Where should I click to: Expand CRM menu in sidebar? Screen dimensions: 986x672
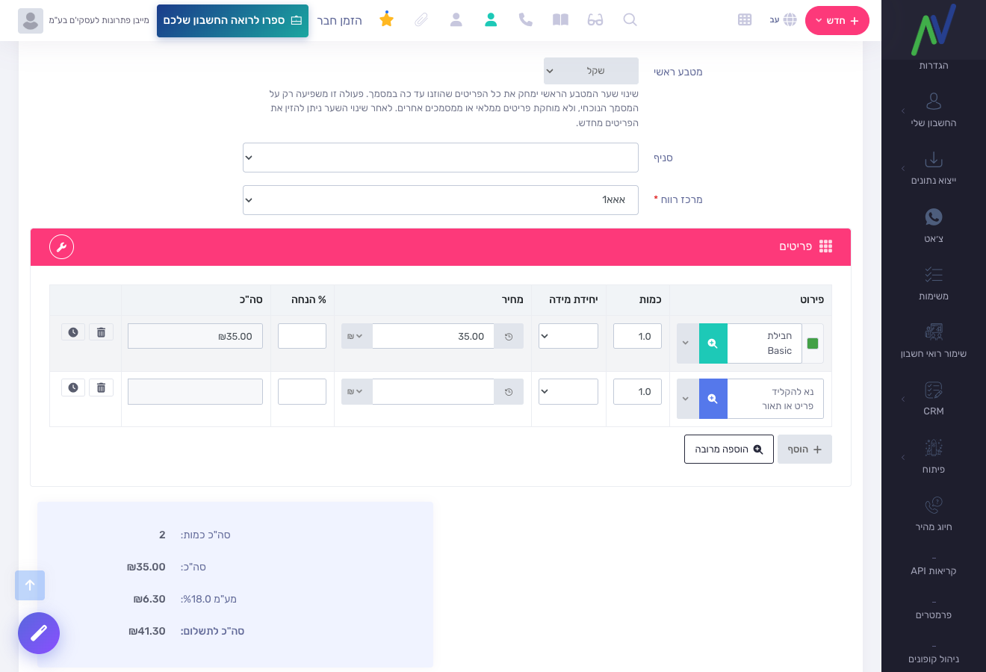934,399
